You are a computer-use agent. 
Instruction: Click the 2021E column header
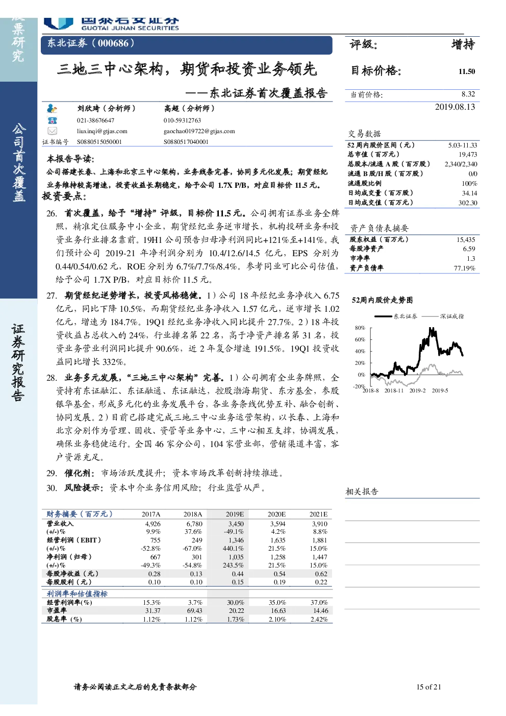[319, 514]
